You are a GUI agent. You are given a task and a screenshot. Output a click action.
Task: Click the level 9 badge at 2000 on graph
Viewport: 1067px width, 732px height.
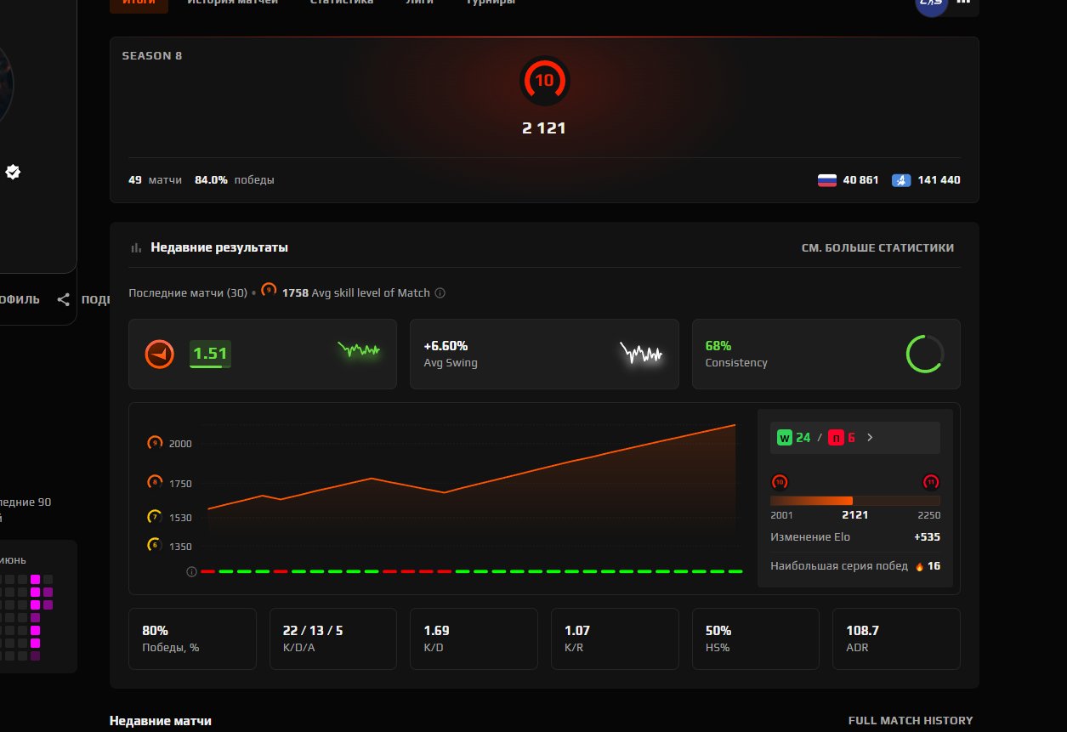(155, 443)
